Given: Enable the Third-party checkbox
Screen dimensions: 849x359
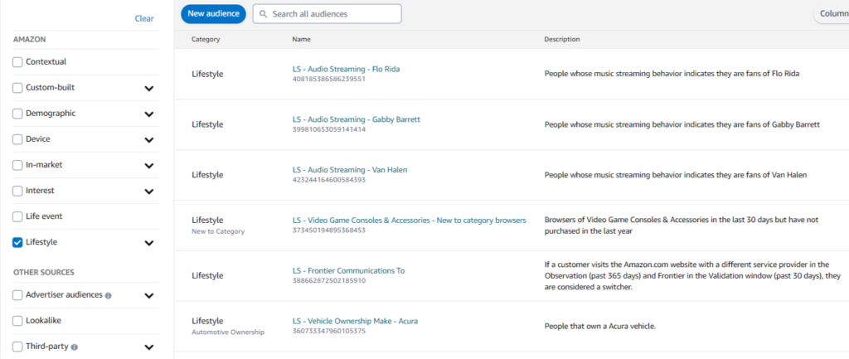Looking at the screenshot, I should [x=17, y=347].
